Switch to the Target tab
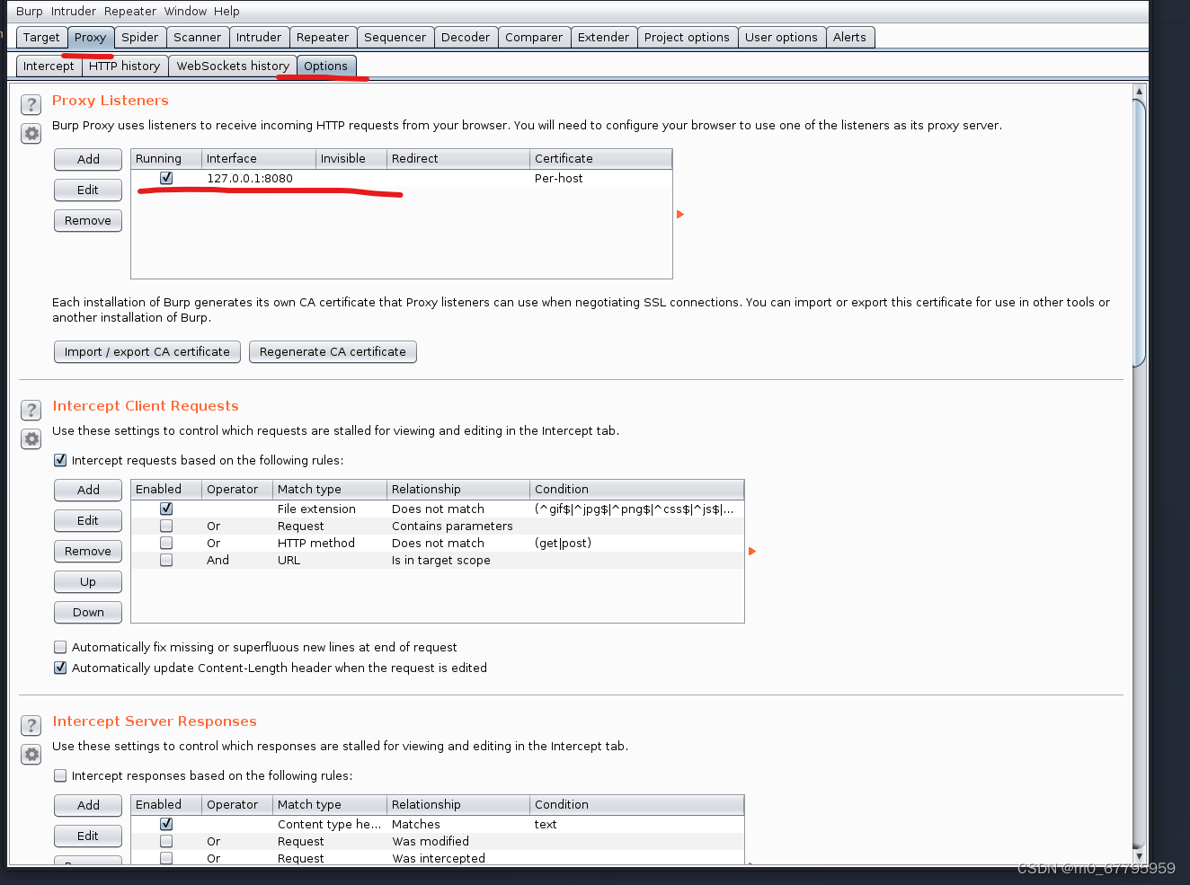The width and height of the screenshot is (1190, 885). [x=41, y=37]
